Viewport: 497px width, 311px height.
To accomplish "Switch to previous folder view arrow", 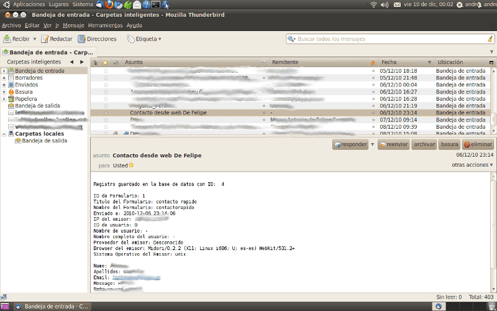I will coord(71,62).
